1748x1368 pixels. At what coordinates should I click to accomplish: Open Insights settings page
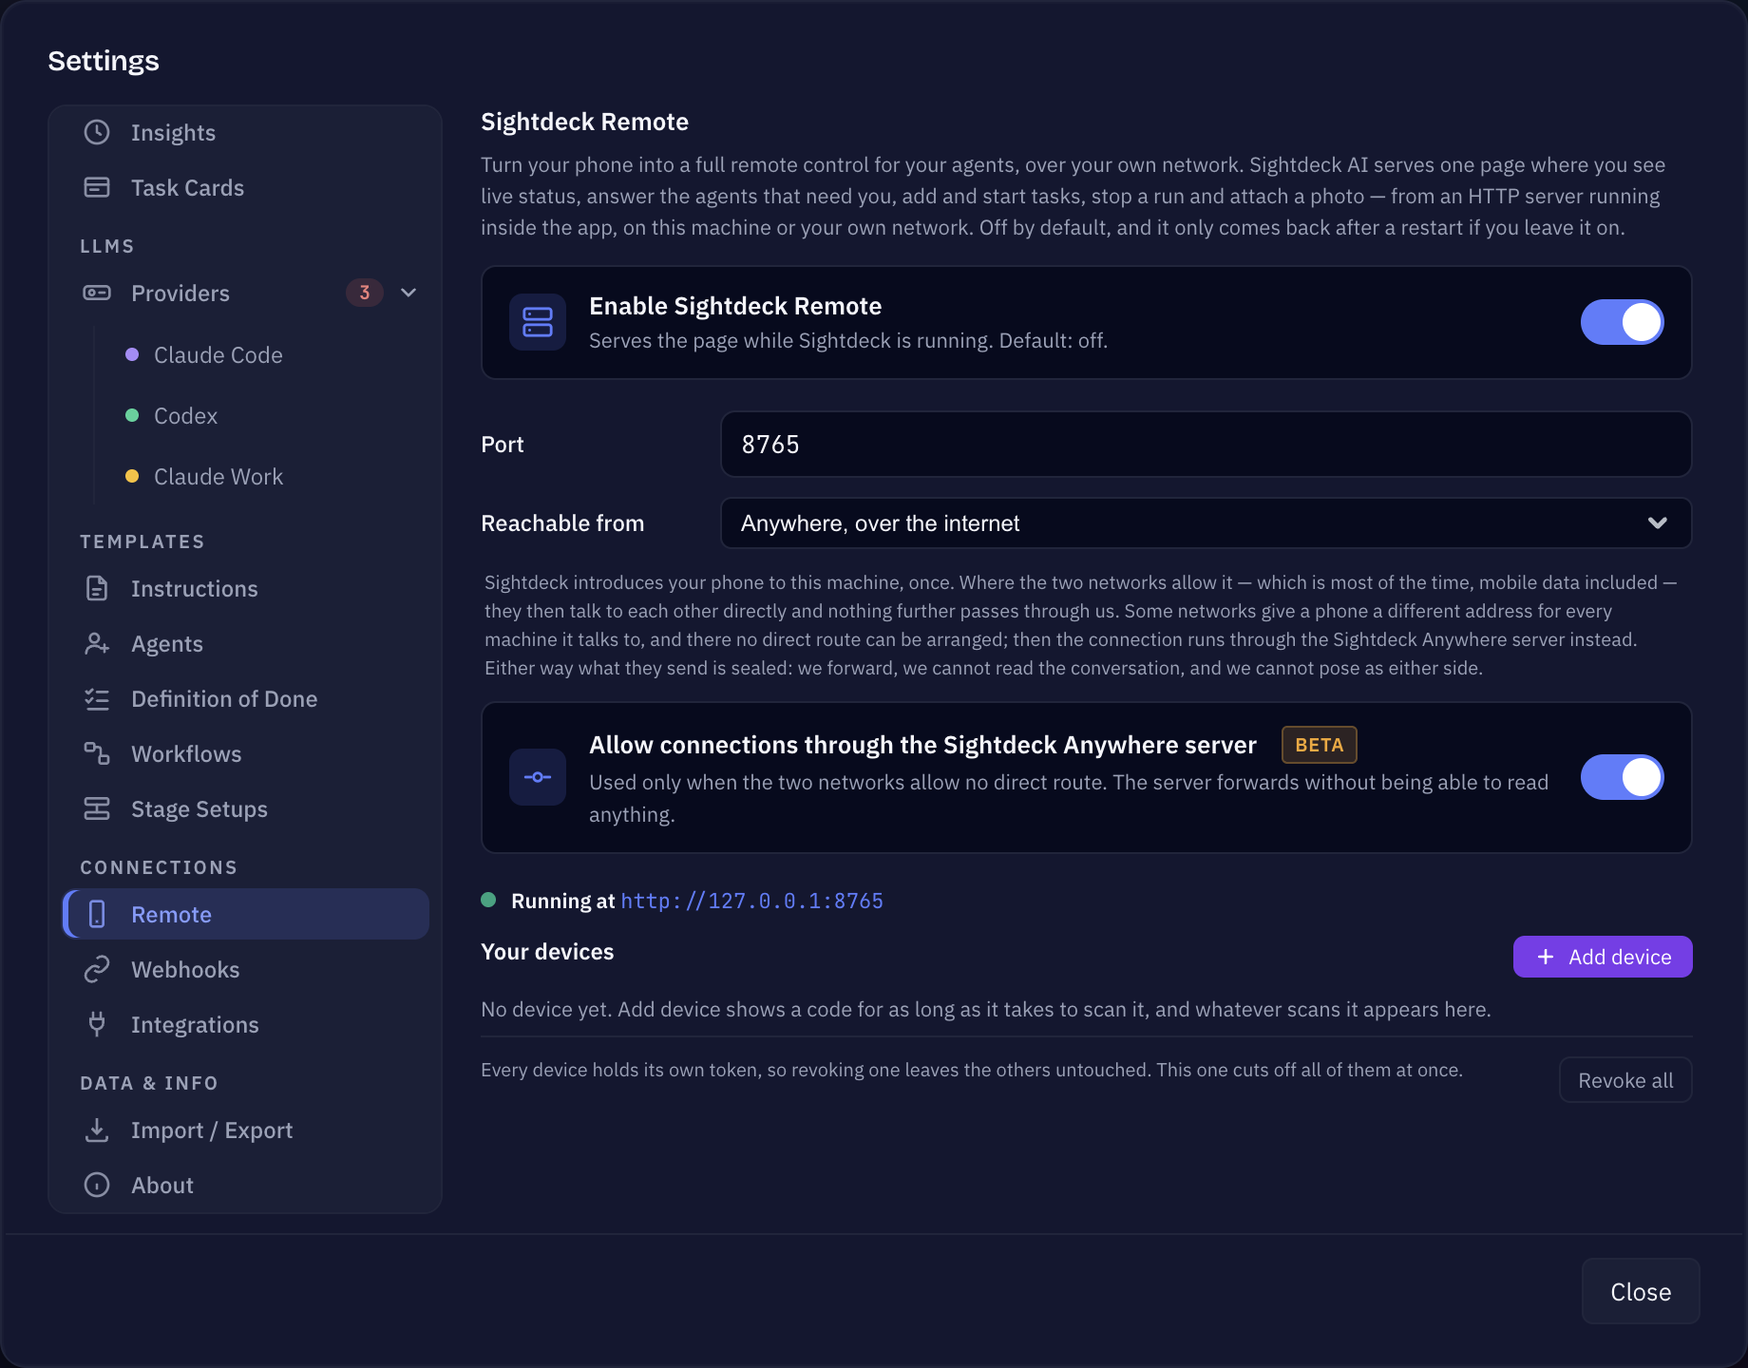[x=245, y=132]
